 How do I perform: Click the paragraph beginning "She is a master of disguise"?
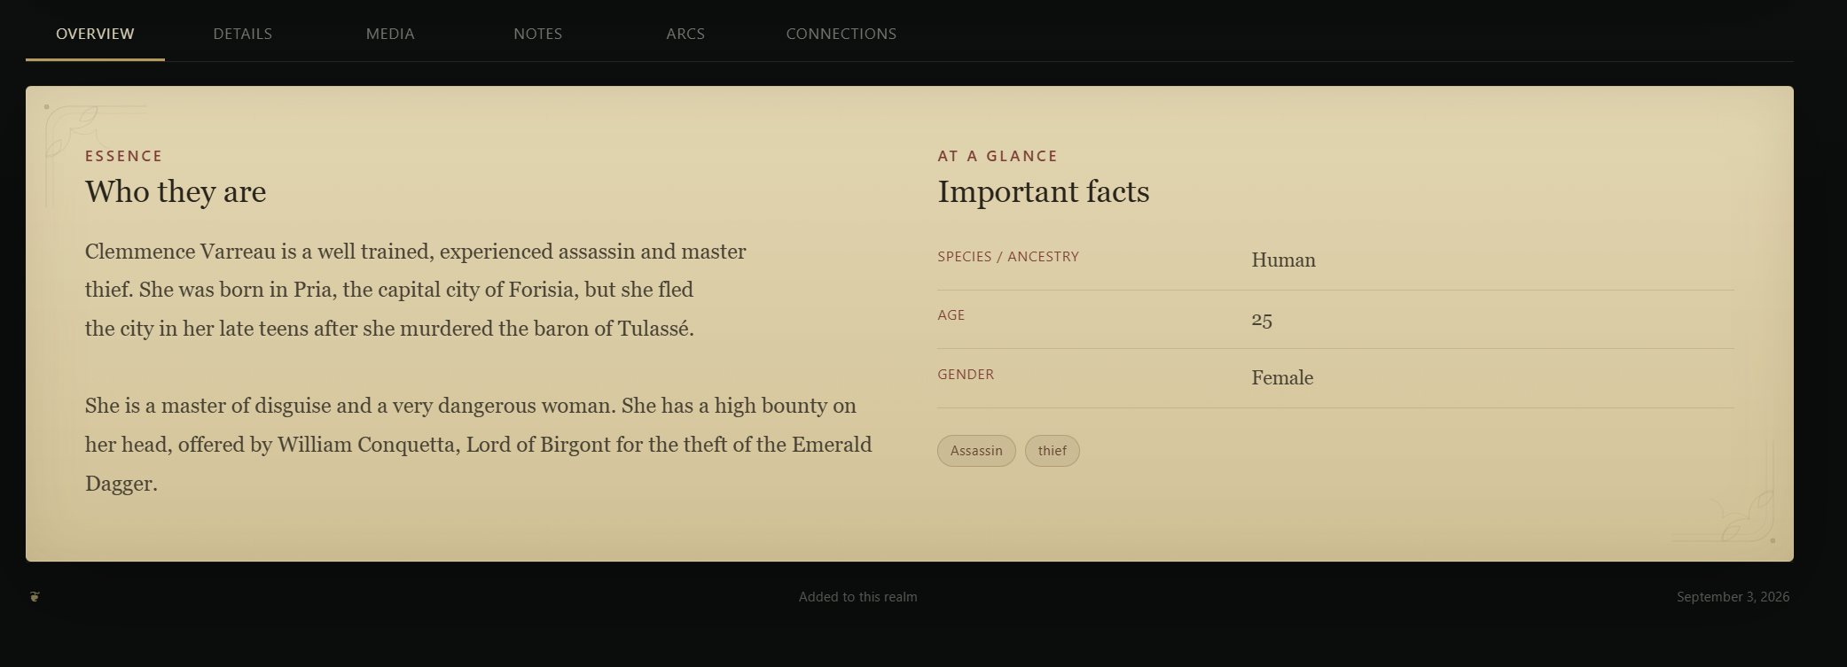tap(479, 445)
